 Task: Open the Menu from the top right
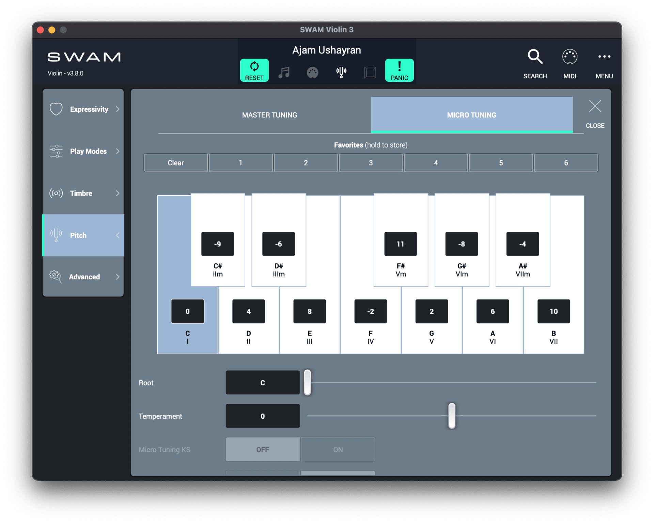[x=604, y=63]
